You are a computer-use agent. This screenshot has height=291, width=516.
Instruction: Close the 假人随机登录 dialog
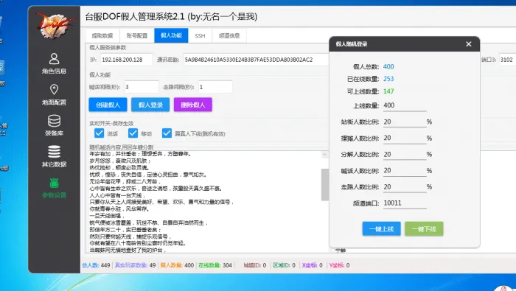(469, 44)
